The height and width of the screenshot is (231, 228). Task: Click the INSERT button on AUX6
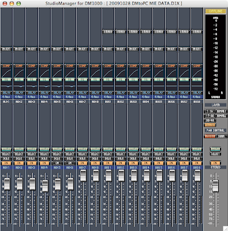pos(70,49)
